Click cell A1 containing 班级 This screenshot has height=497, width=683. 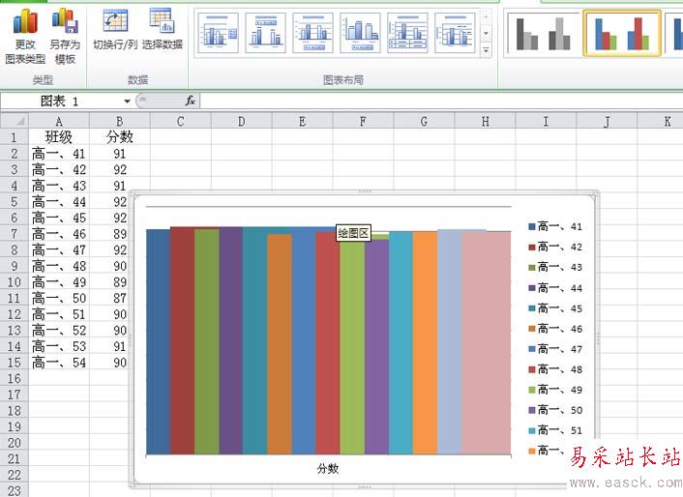click(x=59, y=137)
